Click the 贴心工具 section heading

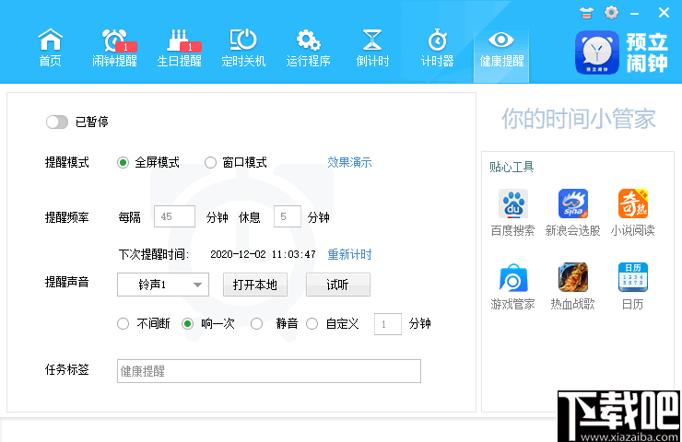(x=511, y=167)
